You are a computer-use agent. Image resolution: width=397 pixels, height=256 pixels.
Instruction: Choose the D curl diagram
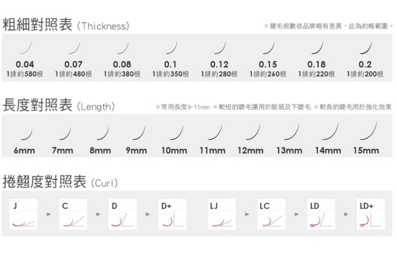123,214
